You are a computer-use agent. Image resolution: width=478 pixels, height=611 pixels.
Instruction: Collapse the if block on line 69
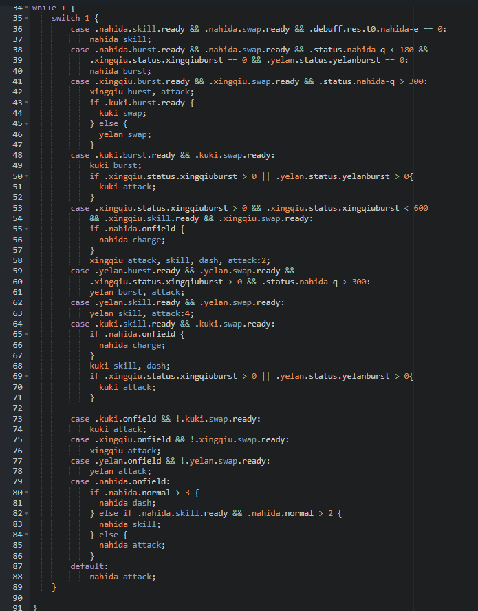[26, 376]
